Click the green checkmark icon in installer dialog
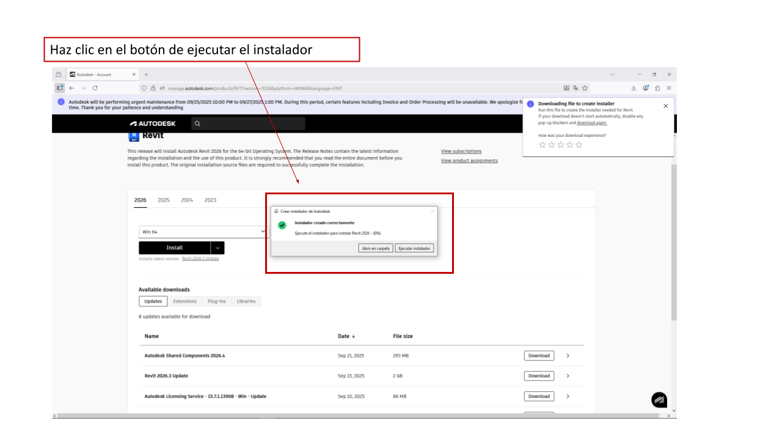782x440 pixels. point(282,226)
